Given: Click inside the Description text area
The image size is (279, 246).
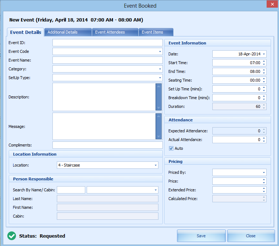Looking at the screenshot, I should click(104, 97).
